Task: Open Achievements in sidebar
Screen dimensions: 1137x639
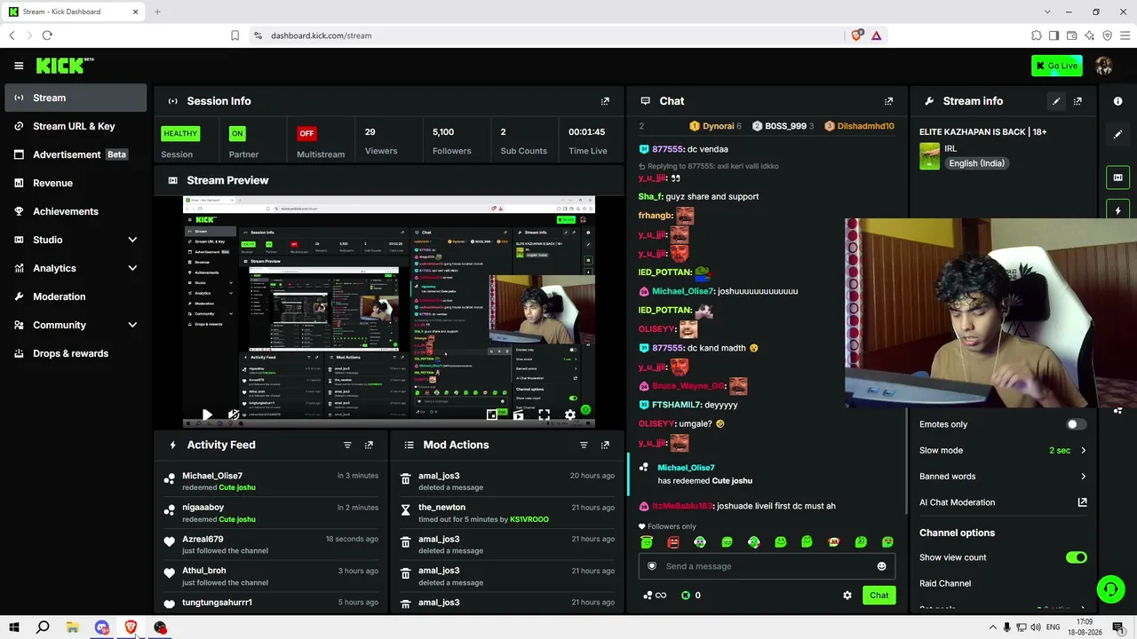Action: [x=76, y=211]
